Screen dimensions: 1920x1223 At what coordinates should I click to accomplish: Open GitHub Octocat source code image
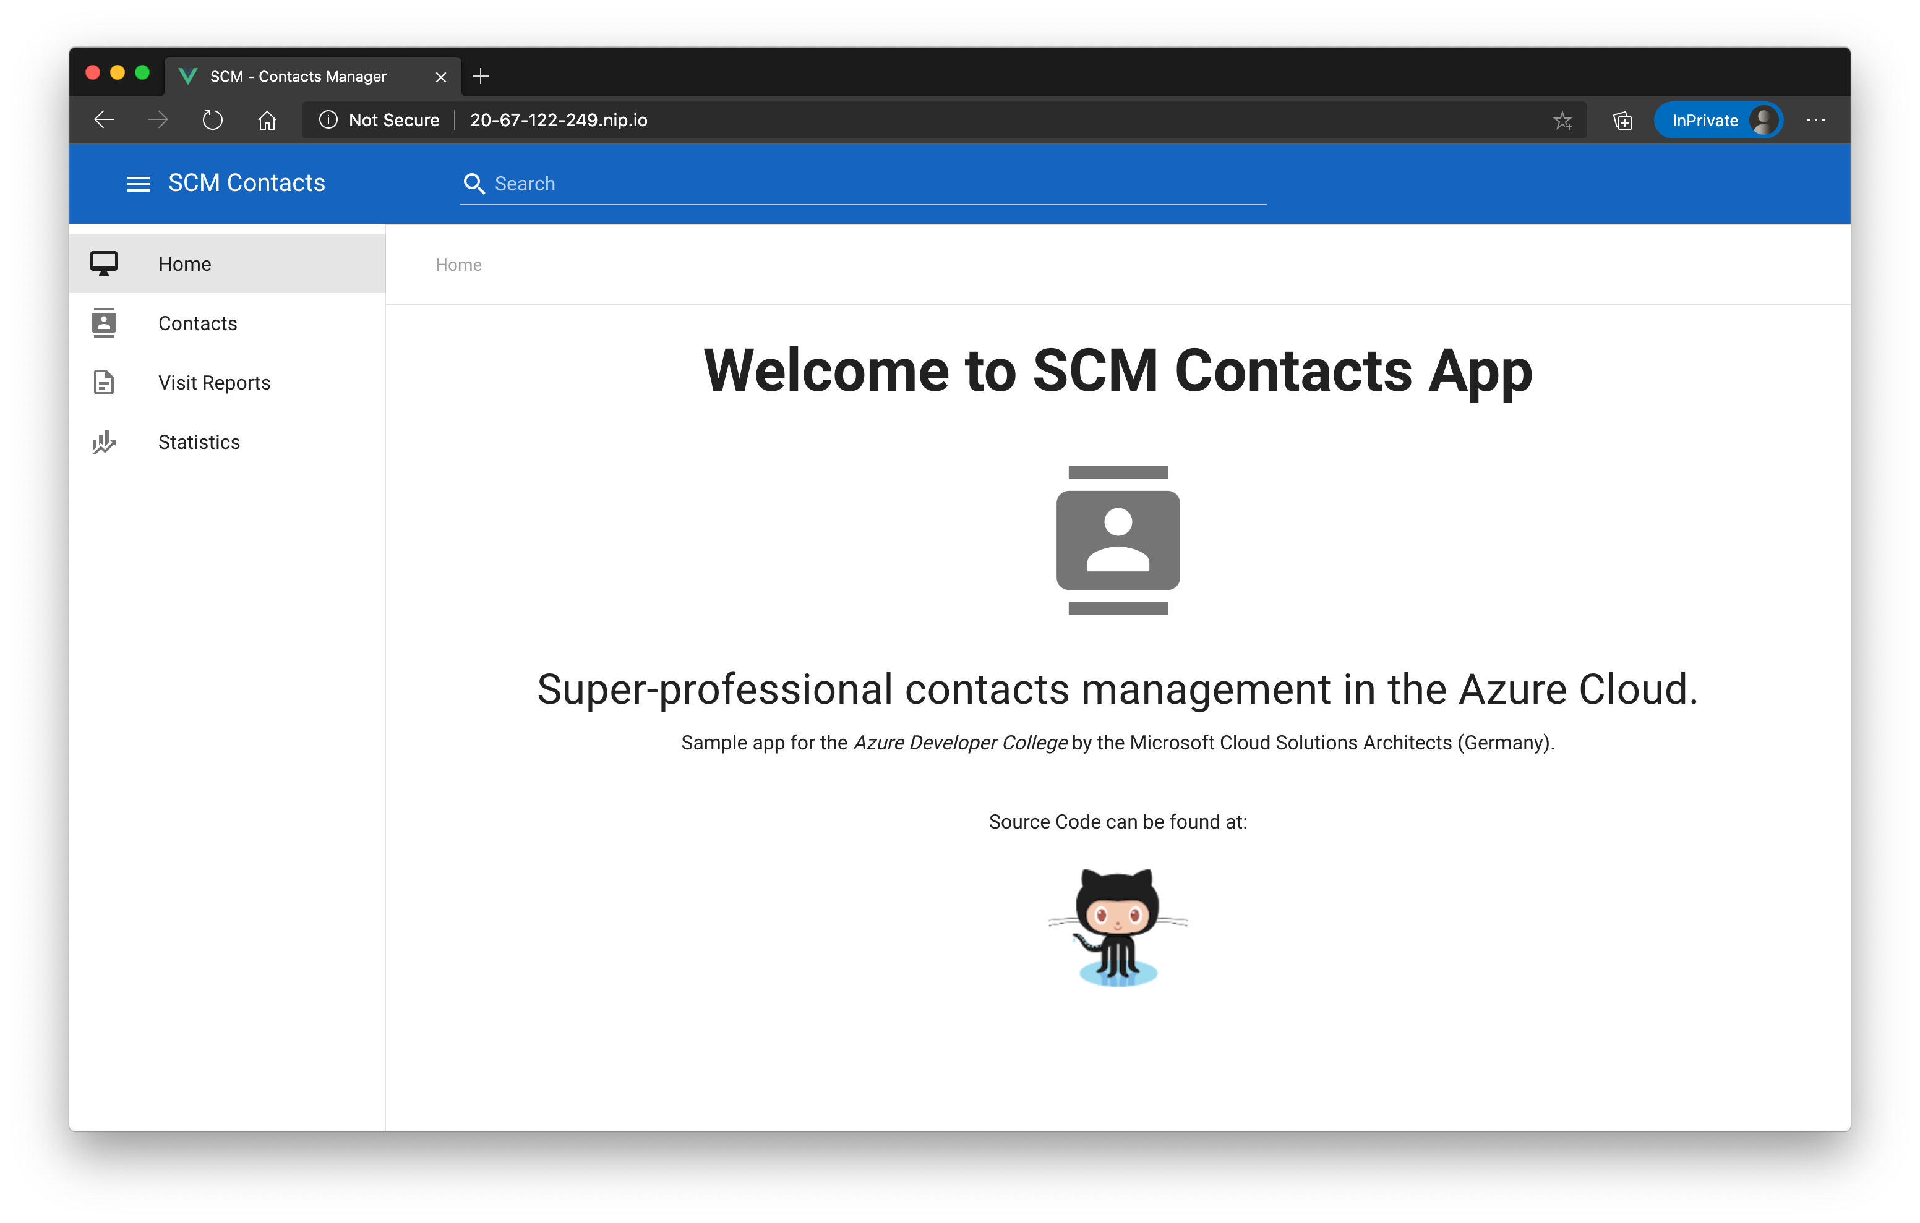(x=1117, y=927)
